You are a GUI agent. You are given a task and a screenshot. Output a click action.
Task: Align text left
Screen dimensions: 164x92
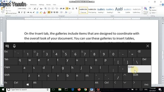coord(49,12)
